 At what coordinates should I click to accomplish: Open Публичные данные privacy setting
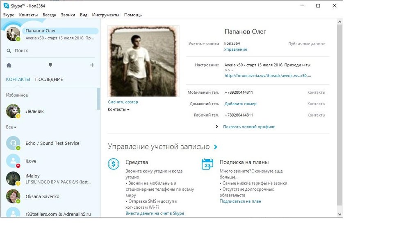pyautogui.click(x=306, y=44)
